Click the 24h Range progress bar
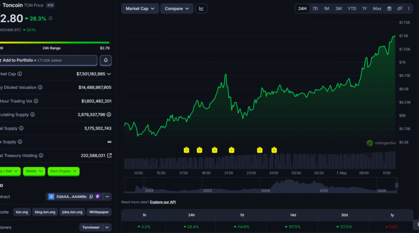 coord(55,42)
